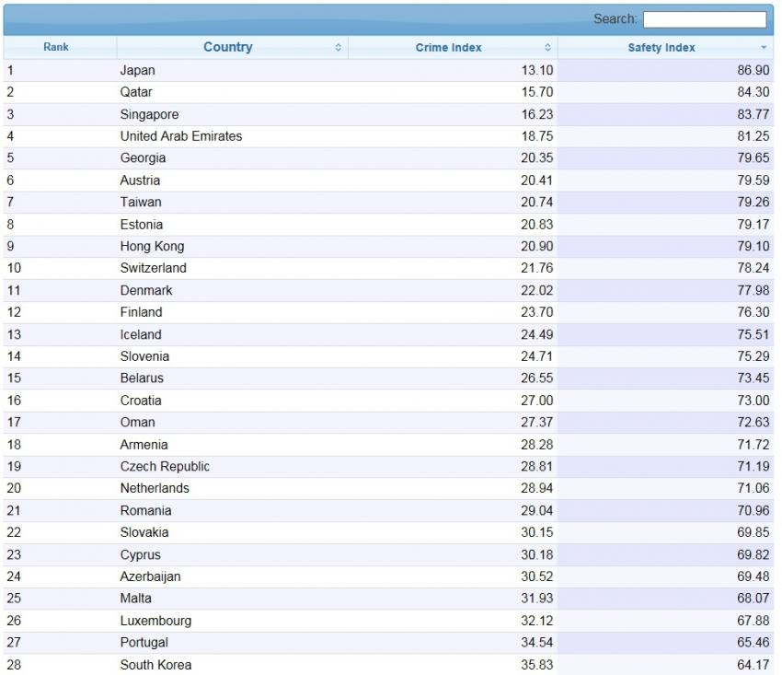Viewport: 782px width, 675px height.
Task: Click Austria's safety index value 79.59
Action: click(753, 180)
